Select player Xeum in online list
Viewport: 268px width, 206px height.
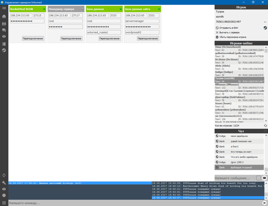(239, 105)
